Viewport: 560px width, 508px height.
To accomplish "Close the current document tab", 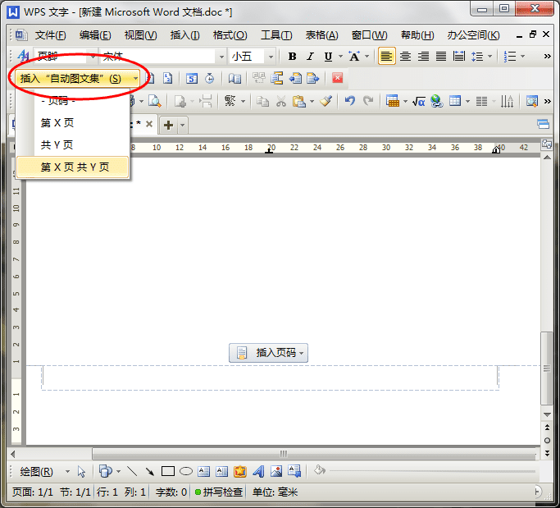I will point(149,124).
